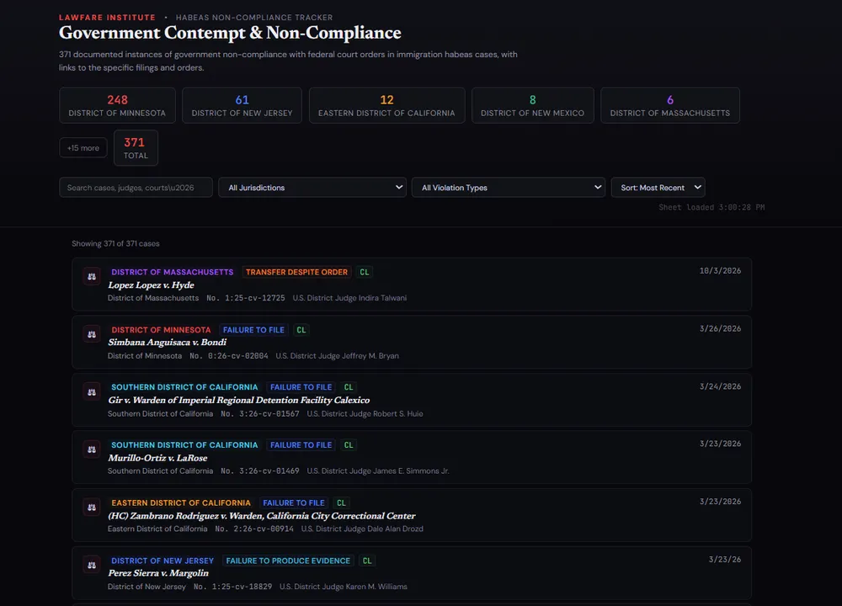Click scales icon beside Murillo-Ortiz v. LaRose
Image resolution: width=842 pixels, height=606 pixels.
(x=91, y=449)
